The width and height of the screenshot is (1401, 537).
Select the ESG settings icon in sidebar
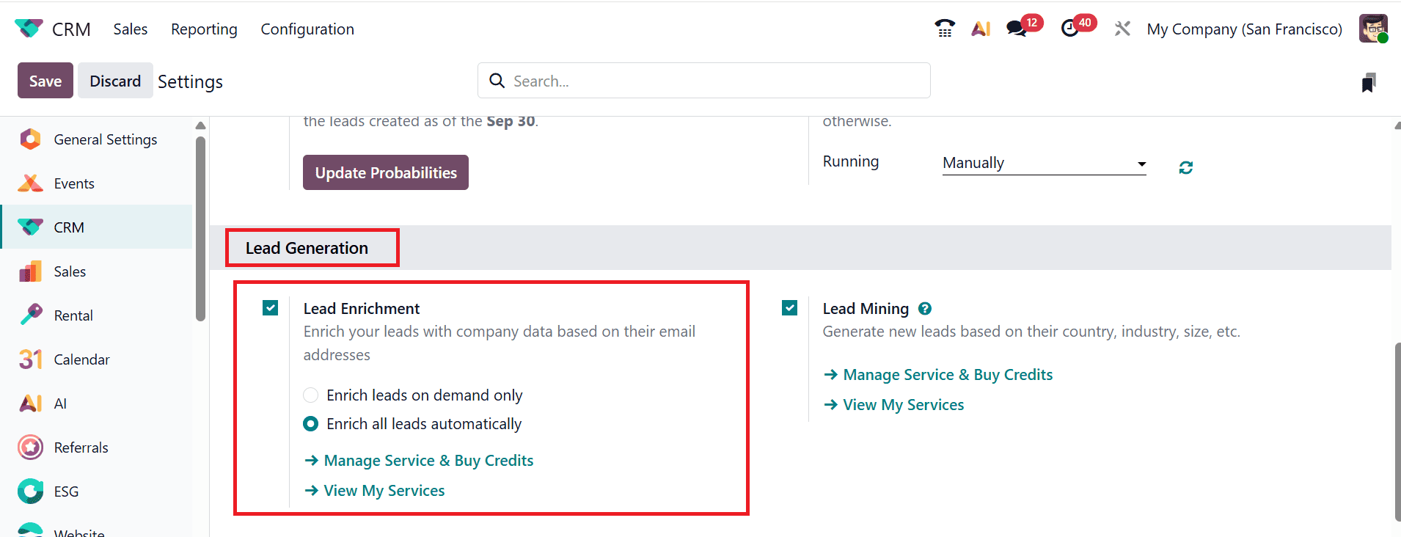30,492
